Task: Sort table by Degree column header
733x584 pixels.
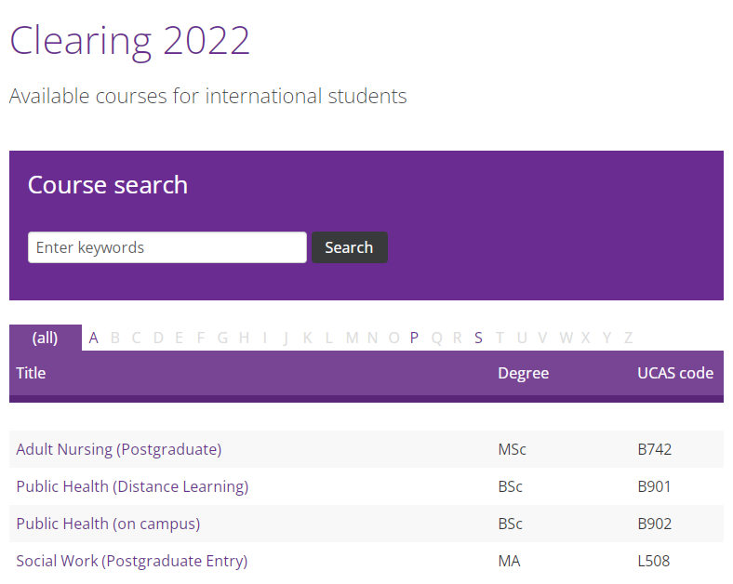Action: click(x=523, y=373)
